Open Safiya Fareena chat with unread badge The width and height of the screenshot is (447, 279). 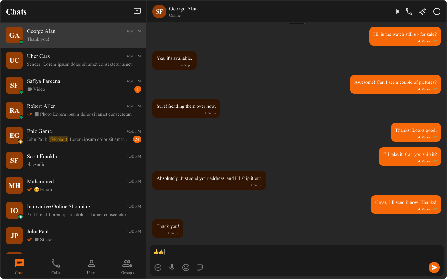click(74, 85)
